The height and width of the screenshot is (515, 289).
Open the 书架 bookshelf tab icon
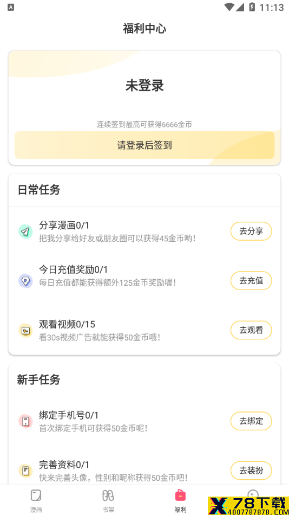(x=108, y=495)
